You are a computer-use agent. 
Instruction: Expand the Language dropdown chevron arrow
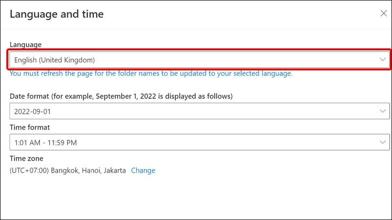point(383,59)
